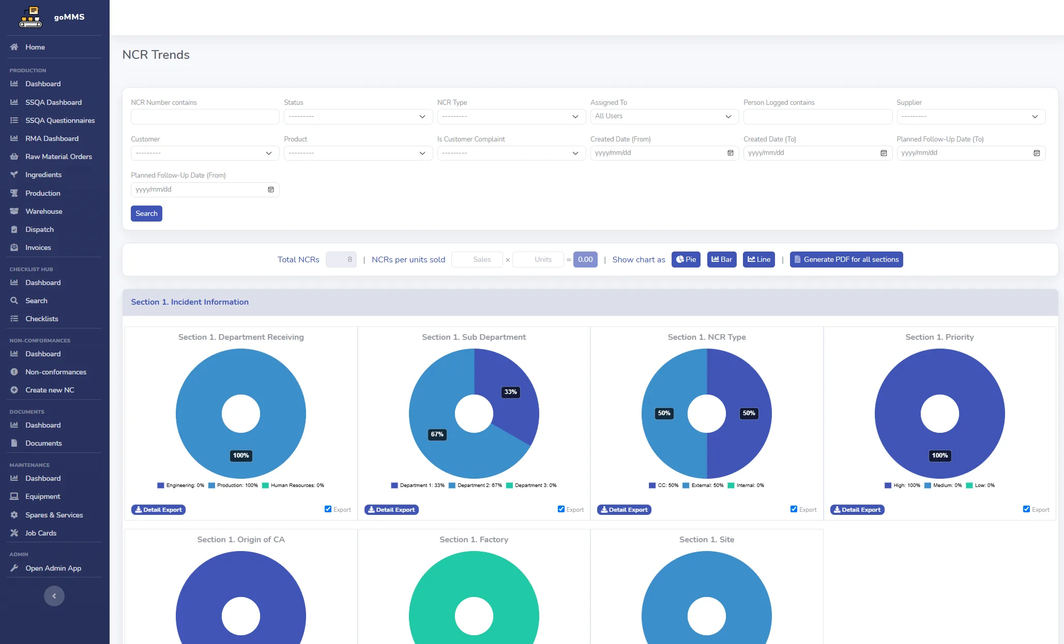
Task: Click the goMMS logo icon
Action: coord(31,17)
